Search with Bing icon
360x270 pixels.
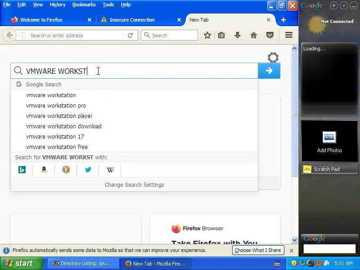(22, 170)
